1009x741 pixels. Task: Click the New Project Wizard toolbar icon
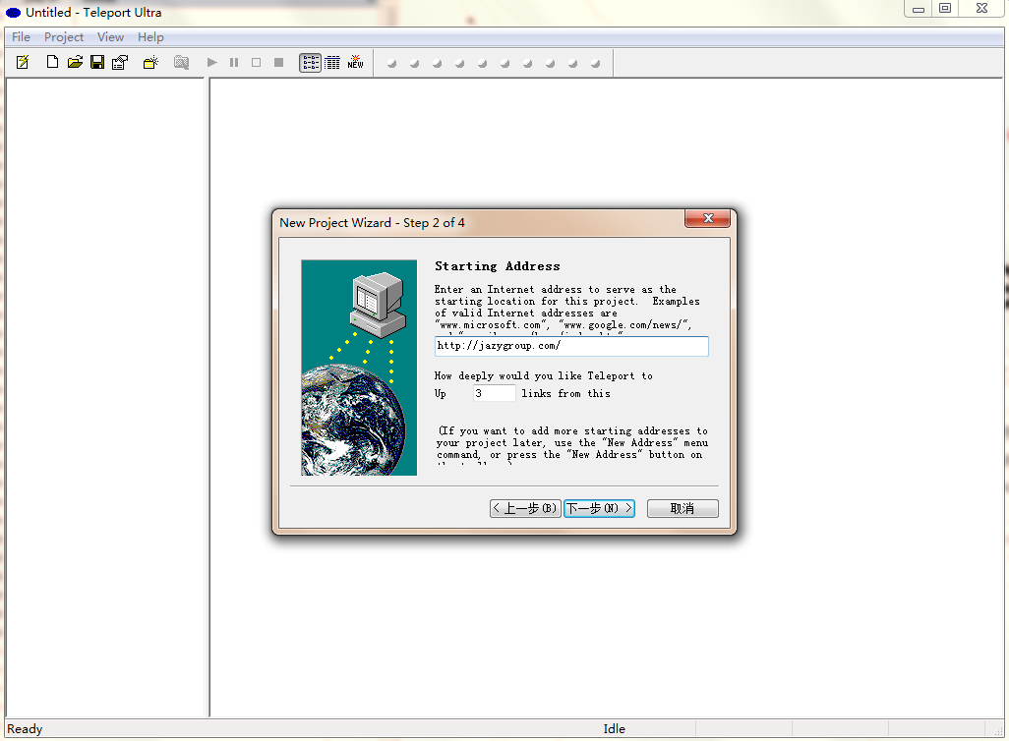pyautogui.click(x=23, y=63)
